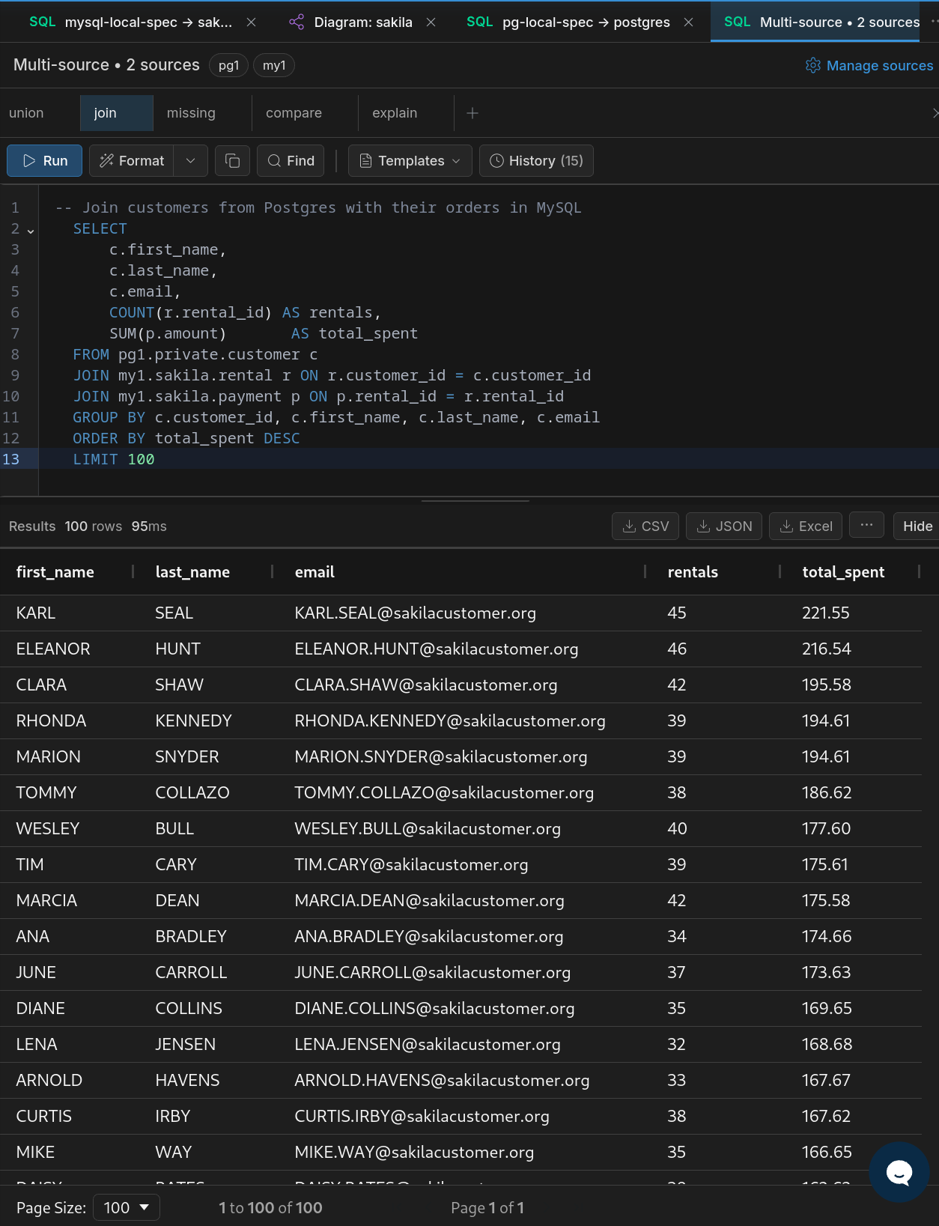Format the SQL code
The image size is (939, 1226).
point(132,161)
